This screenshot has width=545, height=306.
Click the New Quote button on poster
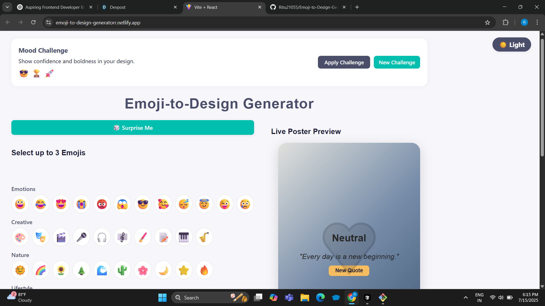pos(349,271)
